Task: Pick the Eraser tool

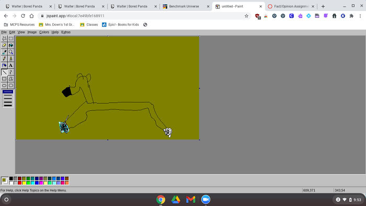Action: click(x=4, y=45)
